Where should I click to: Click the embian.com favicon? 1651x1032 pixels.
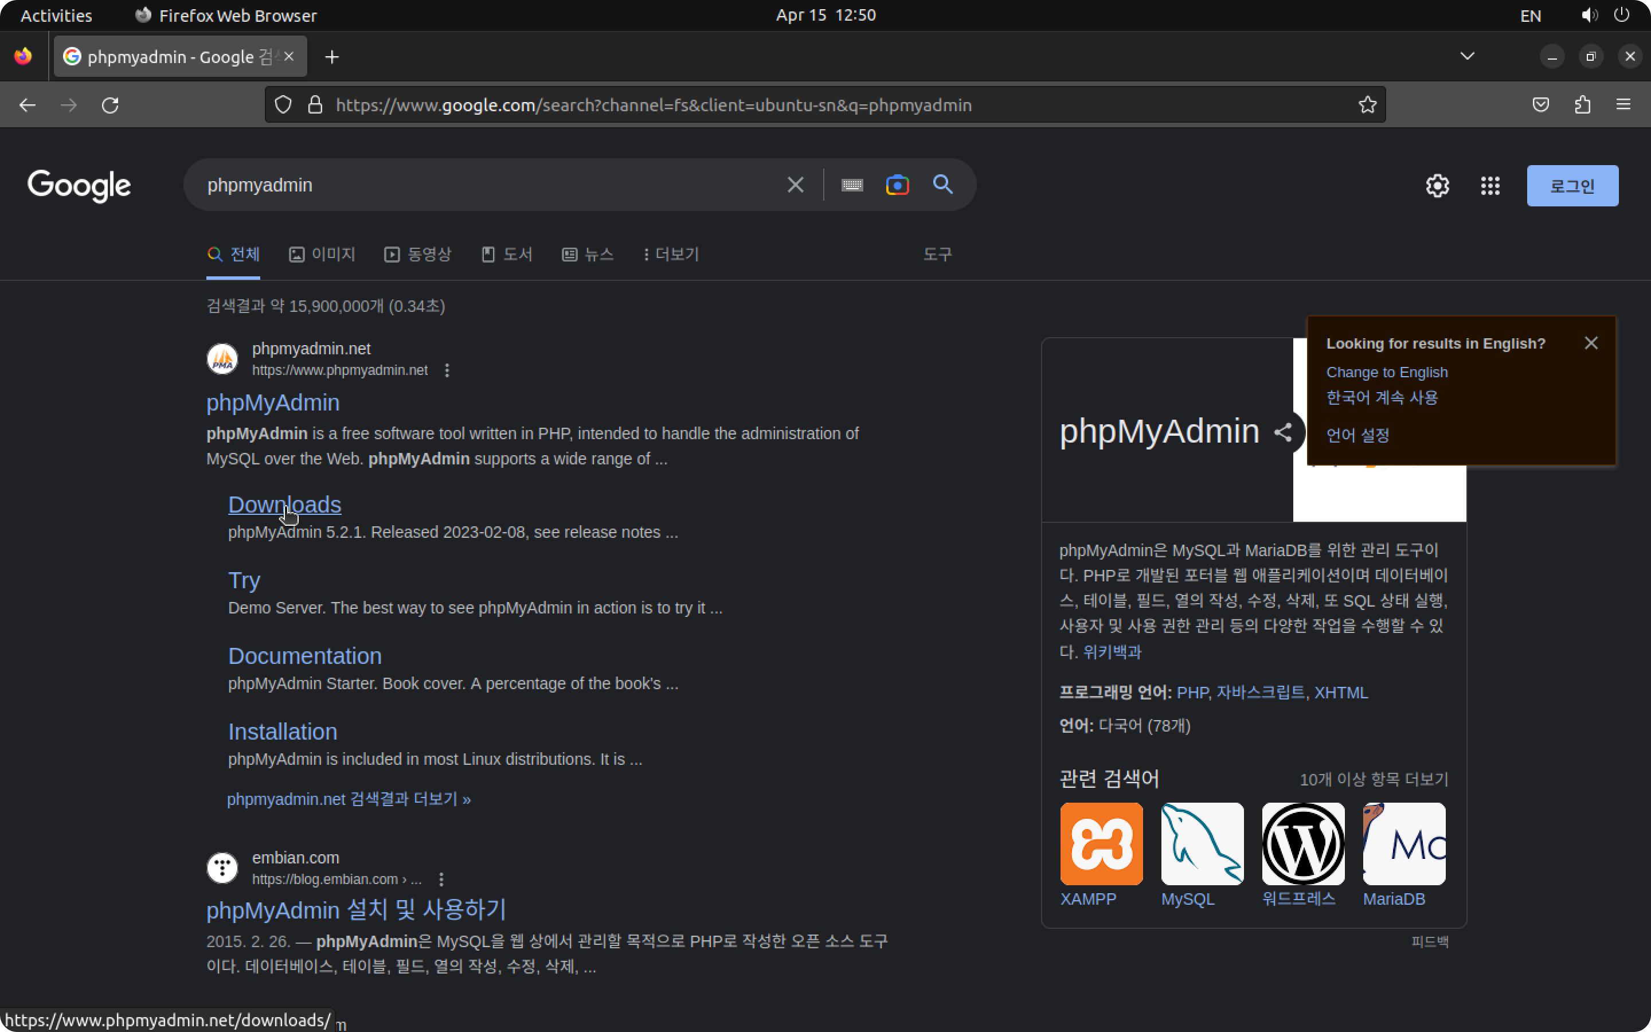tap(222, 868)
